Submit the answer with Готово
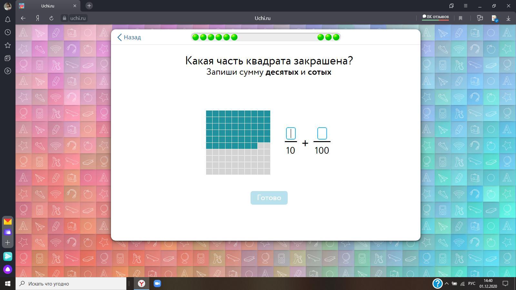516x290 pixels. [x=269, y=198]
